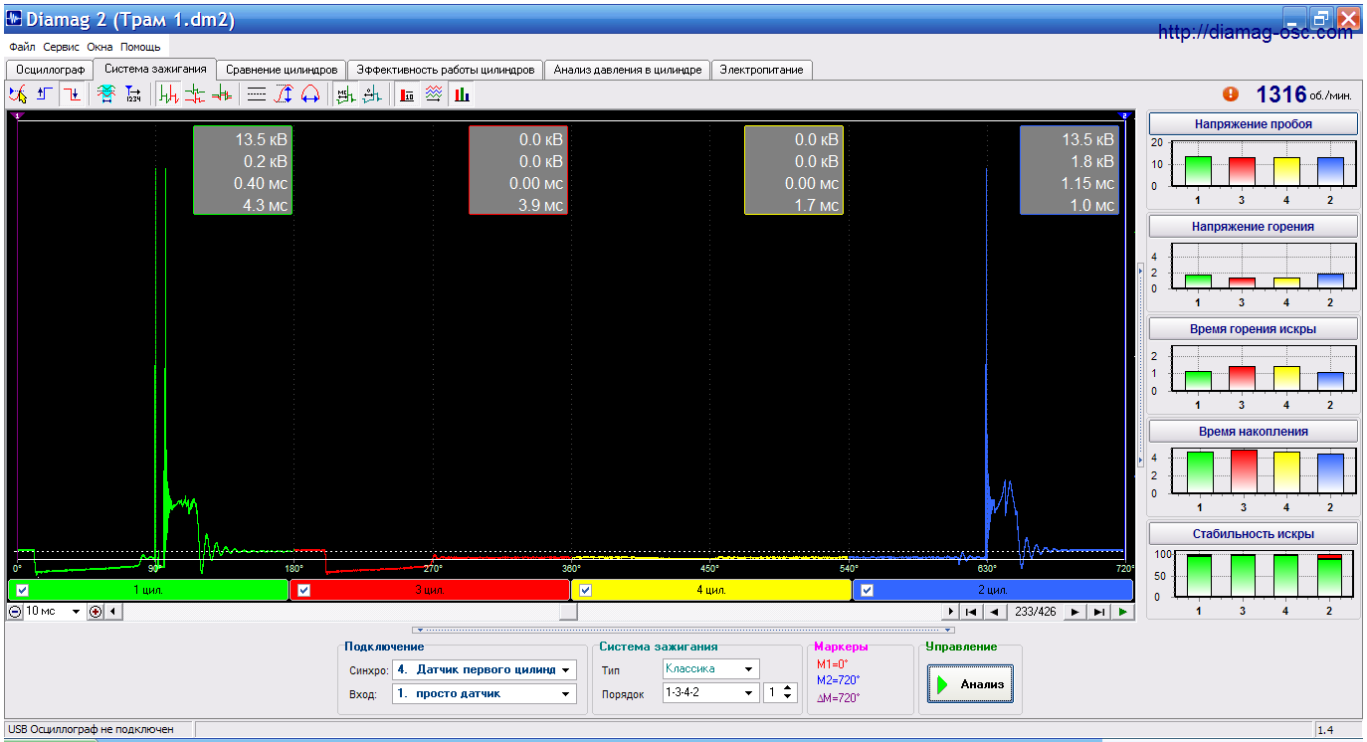
Task: Jump to last frame button
Action: (x=1099, y=612)
